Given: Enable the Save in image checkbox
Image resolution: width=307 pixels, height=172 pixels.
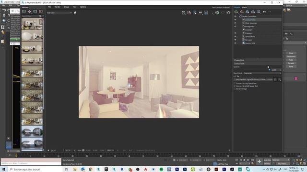Looking at the screenshot, I should pos(235,89).
